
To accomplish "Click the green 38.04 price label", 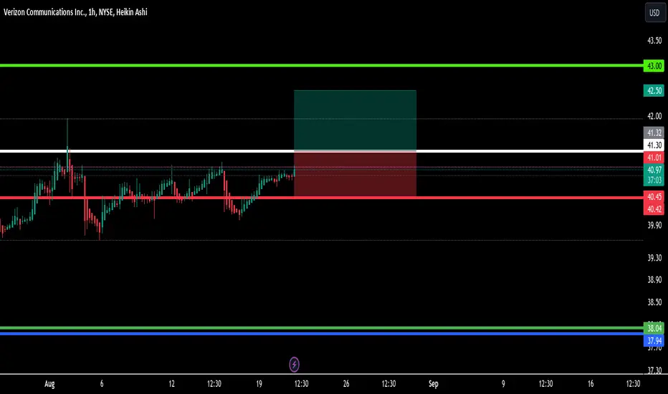I will tap(654, 328).
